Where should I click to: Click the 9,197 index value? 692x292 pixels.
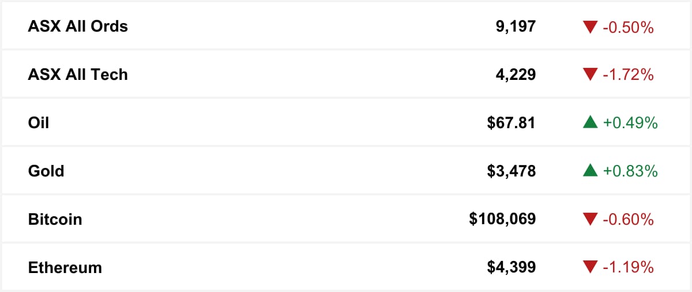pos(516,26)
